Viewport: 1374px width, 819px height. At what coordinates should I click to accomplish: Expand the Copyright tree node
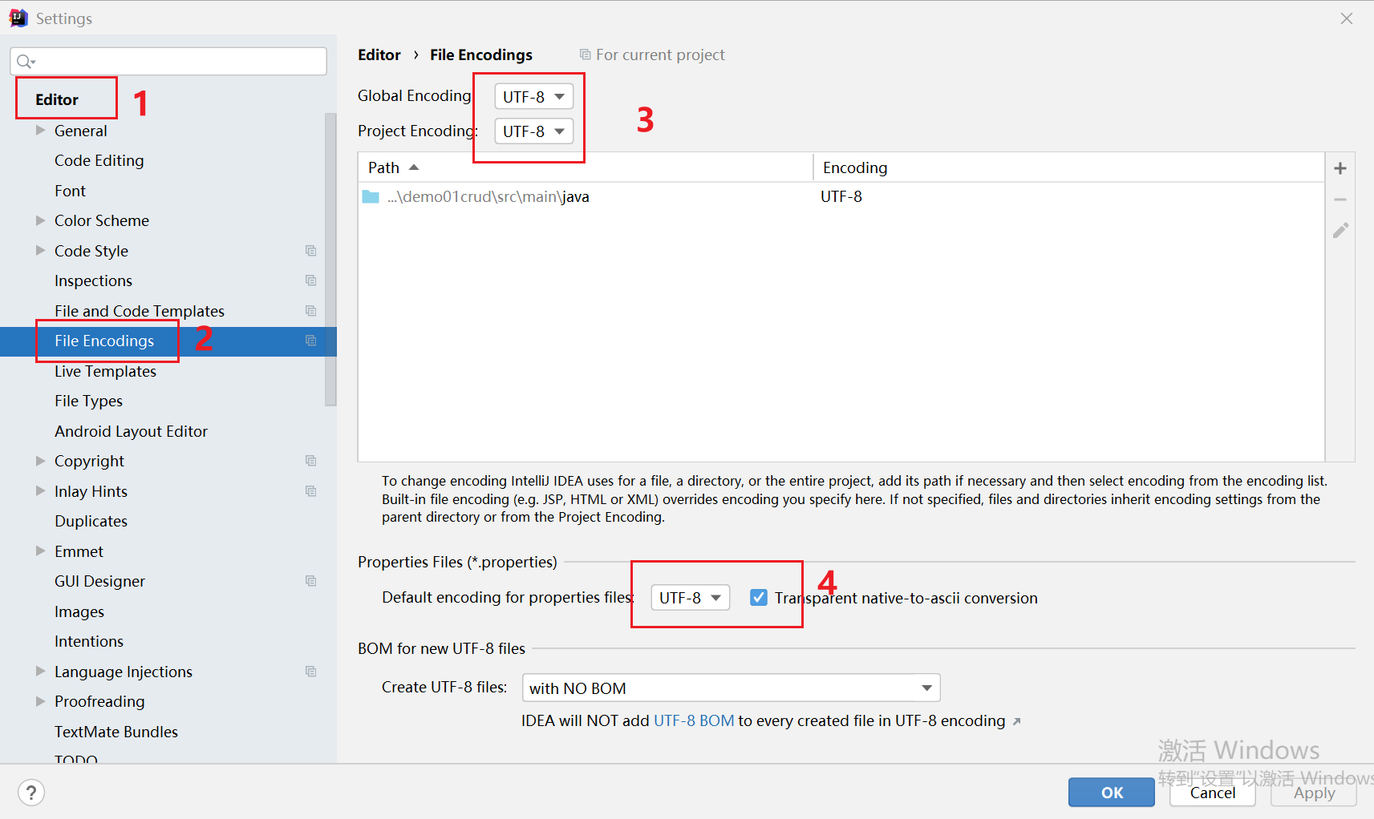pos(40,461)
